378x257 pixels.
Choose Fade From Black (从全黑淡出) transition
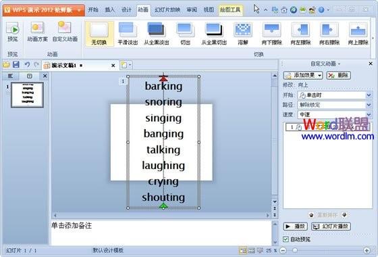pyautogui.click(x=157, y=34)
